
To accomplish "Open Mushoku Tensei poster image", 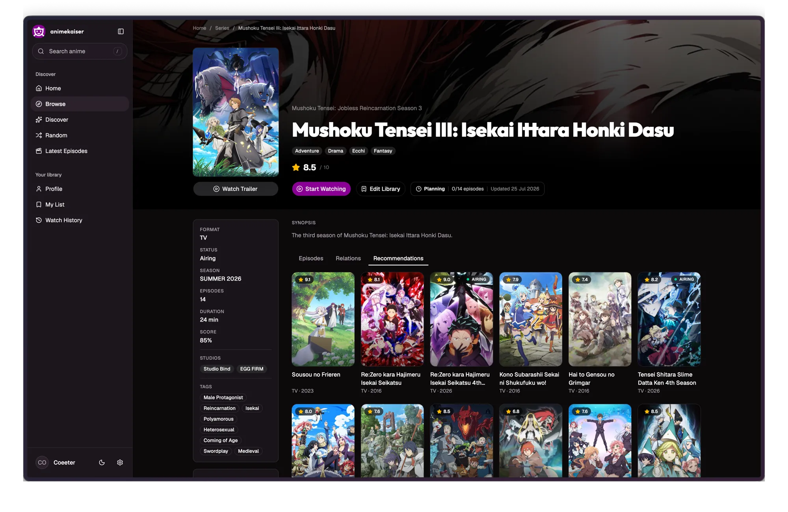I will coord(236,112).
